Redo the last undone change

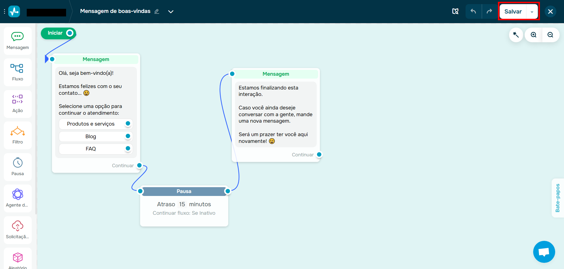tap(490, 11)
